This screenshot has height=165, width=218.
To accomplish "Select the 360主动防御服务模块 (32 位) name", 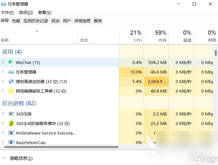I will [43, 124].
